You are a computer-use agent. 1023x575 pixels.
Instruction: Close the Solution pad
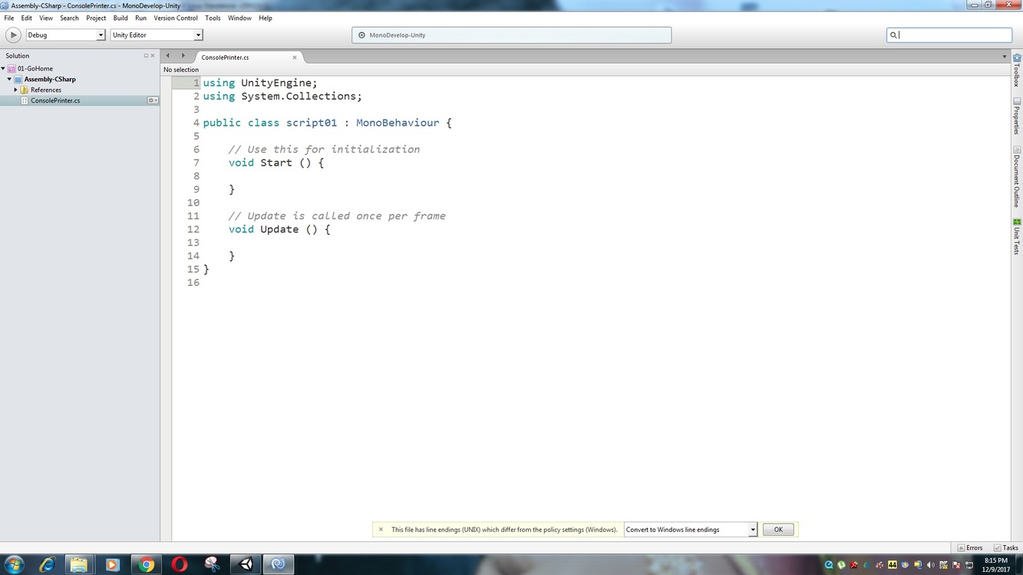tap(153, 56)
